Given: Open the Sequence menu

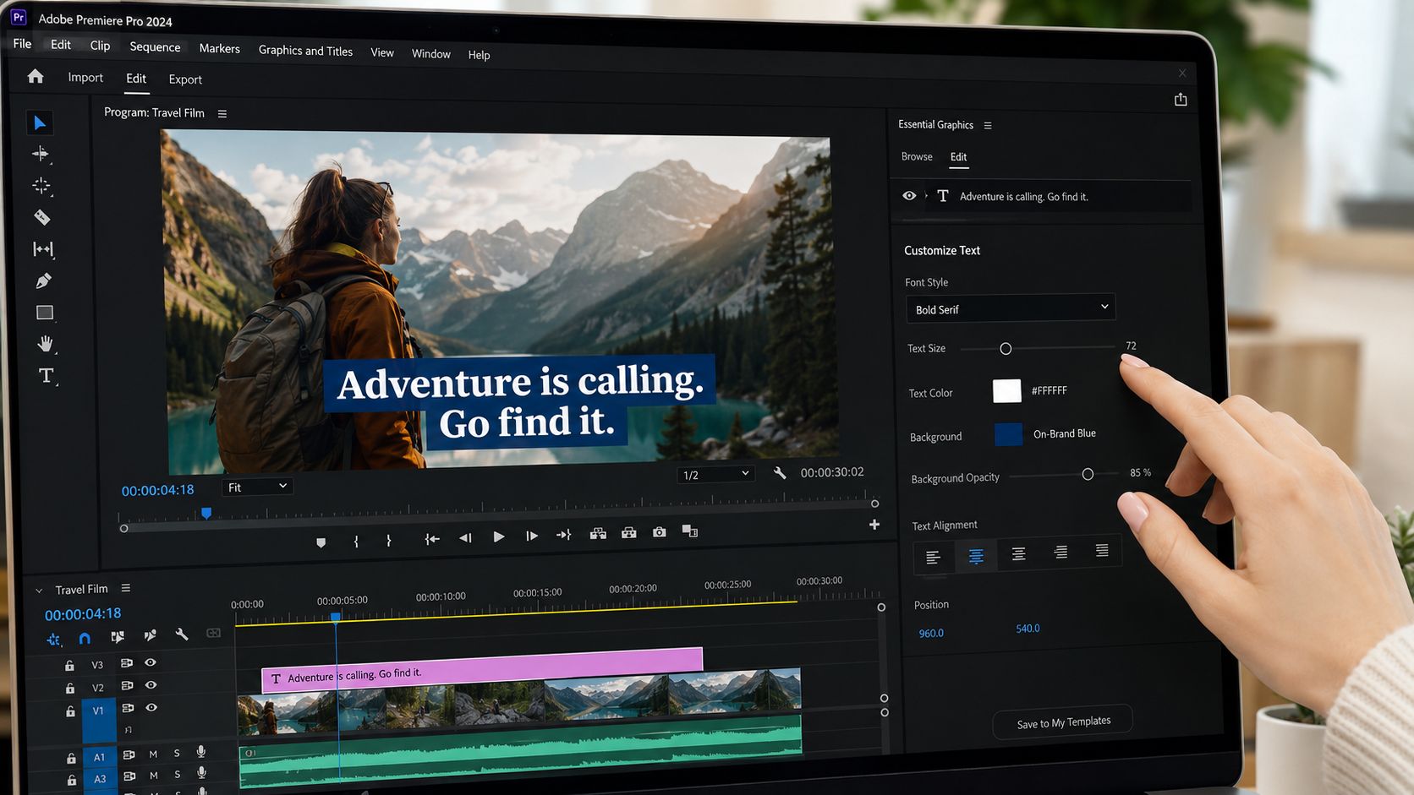Looking at the screenshot, I should 155,46.
